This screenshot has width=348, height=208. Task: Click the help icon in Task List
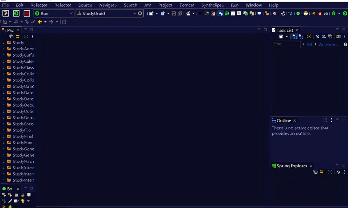tap(345, 44)
